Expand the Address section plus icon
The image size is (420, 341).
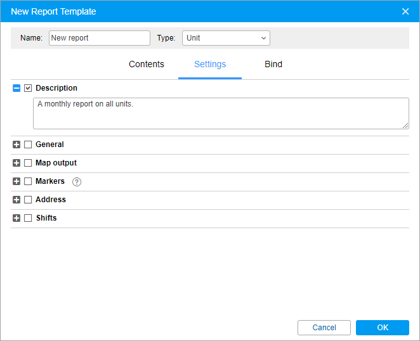pyautogui.click(x=16, y=200)
